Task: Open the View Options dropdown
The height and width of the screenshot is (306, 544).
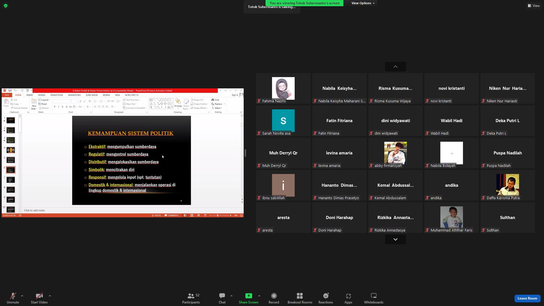Action: (x=363, y=3)
